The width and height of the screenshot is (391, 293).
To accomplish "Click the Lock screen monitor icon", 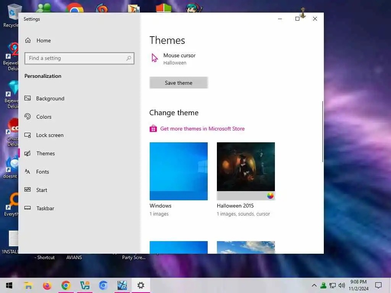I will click(x=27, y=135).
